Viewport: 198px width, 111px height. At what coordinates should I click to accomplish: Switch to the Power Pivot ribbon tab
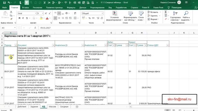click(158, 7)
